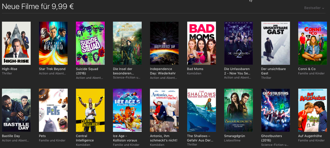Click the Star Trek Beyond title

pos(52,69)
